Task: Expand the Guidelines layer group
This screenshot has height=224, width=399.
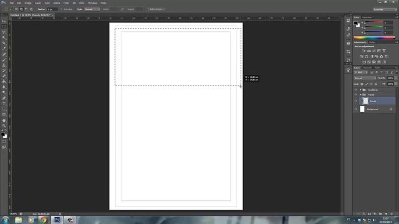Action: coord(360,90)
